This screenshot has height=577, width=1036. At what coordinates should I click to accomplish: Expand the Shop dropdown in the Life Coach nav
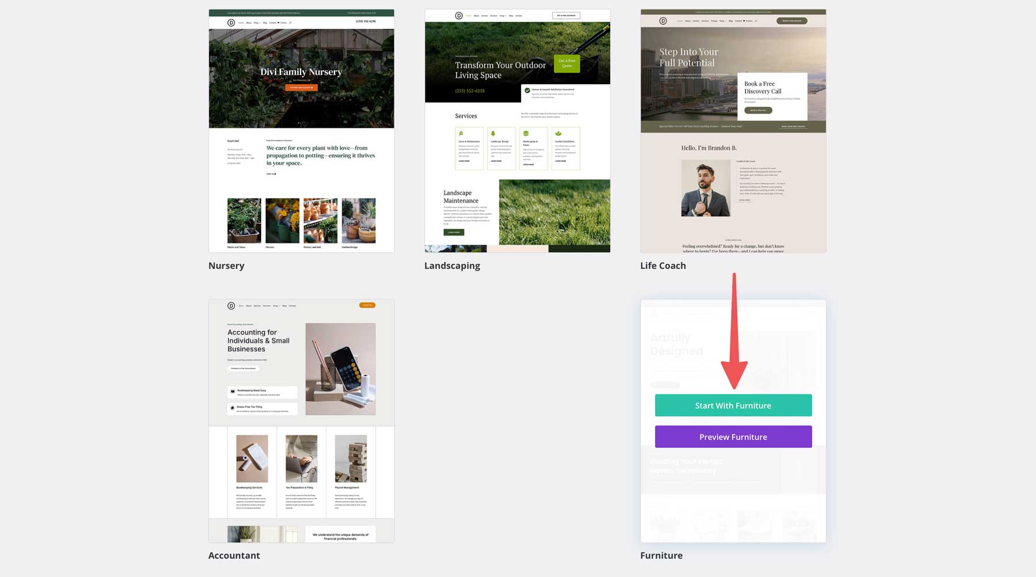coord(723,21)
